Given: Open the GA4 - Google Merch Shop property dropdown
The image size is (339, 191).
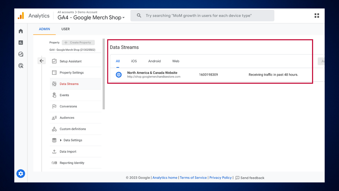Looking at the screenshot, I should coord(91,18).
